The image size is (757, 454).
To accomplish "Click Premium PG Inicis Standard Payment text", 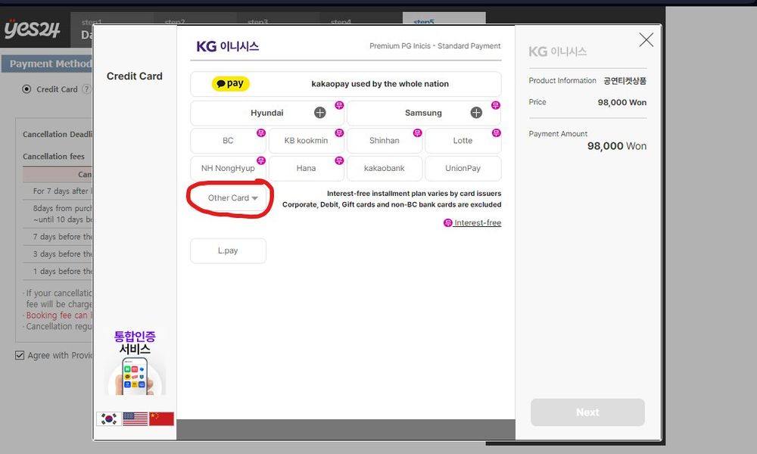I will 435,46.
